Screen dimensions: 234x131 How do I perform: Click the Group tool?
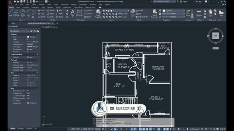click(x=188, y=13)
